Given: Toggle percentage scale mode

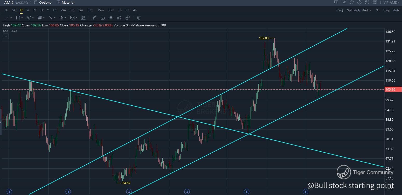Looking at the screenshot, I should point(378,10).
